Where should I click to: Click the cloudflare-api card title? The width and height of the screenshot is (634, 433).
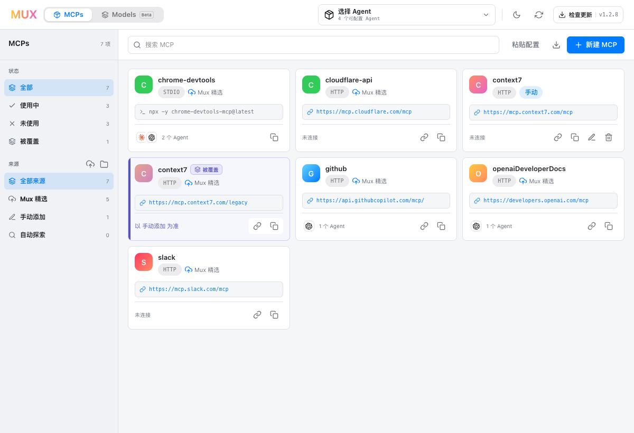(x=349, y=80)
